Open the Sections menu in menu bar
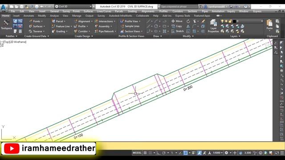285x160 pixels. (x=192, y=11)
